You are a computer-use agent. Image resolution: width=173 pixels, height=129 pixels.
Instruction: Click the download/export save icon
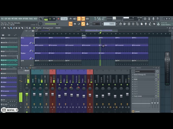click(x=158, y=24)
